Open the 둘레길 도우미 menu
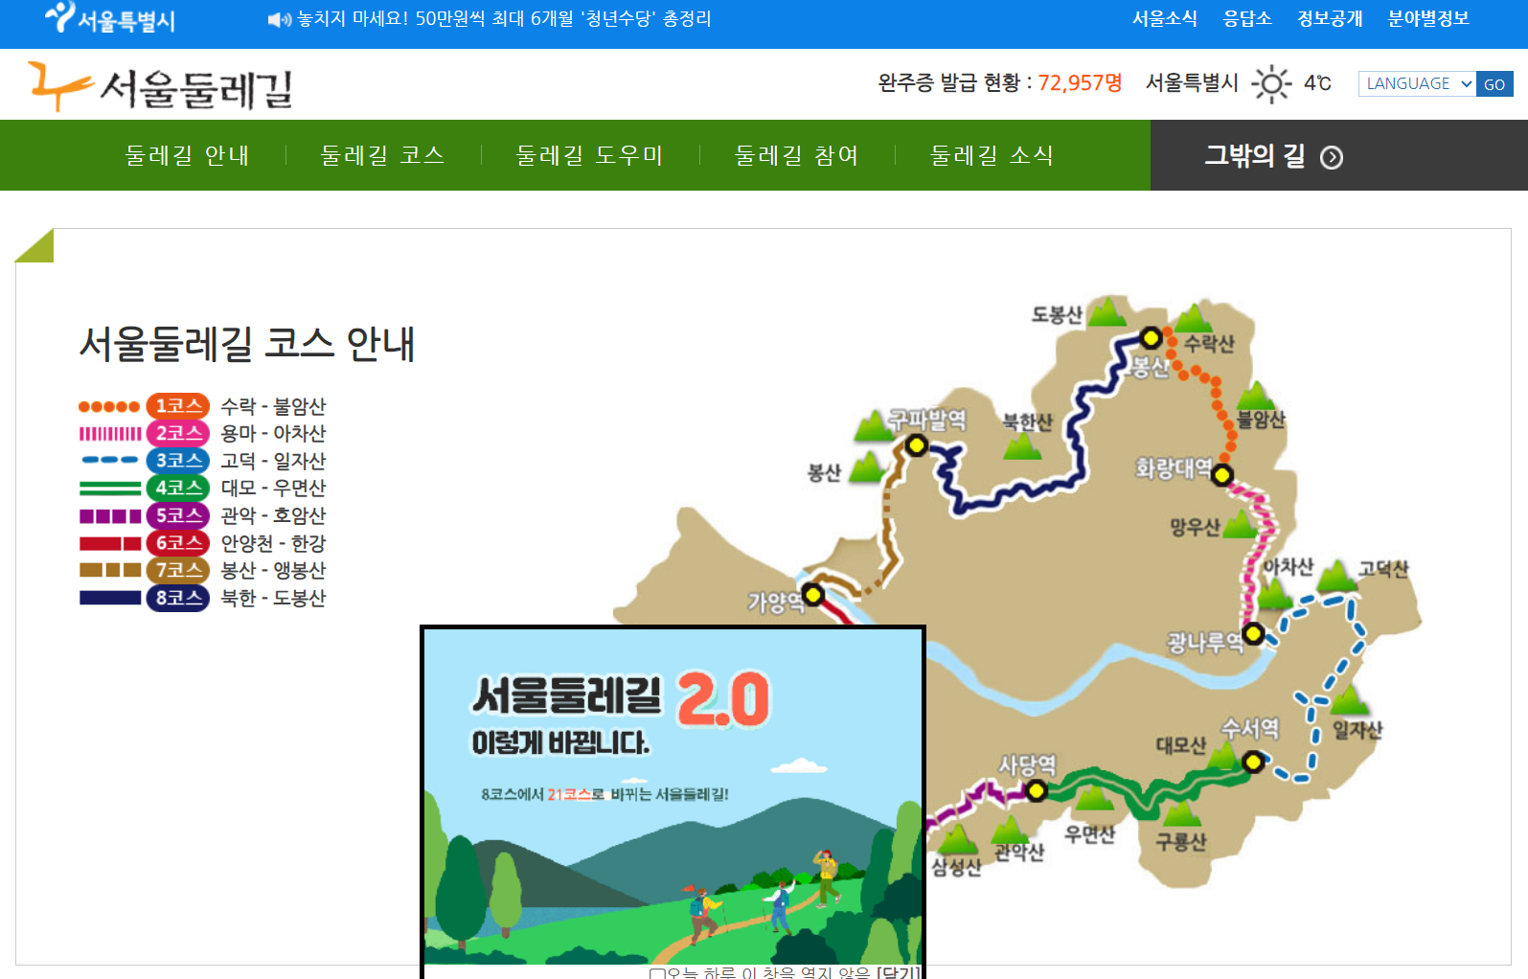The image size is (1528, 979). pos(590,155)
